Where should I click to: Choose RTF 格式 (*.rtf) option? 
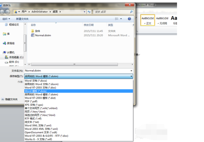pyautogui.click(x=78, y=119)
